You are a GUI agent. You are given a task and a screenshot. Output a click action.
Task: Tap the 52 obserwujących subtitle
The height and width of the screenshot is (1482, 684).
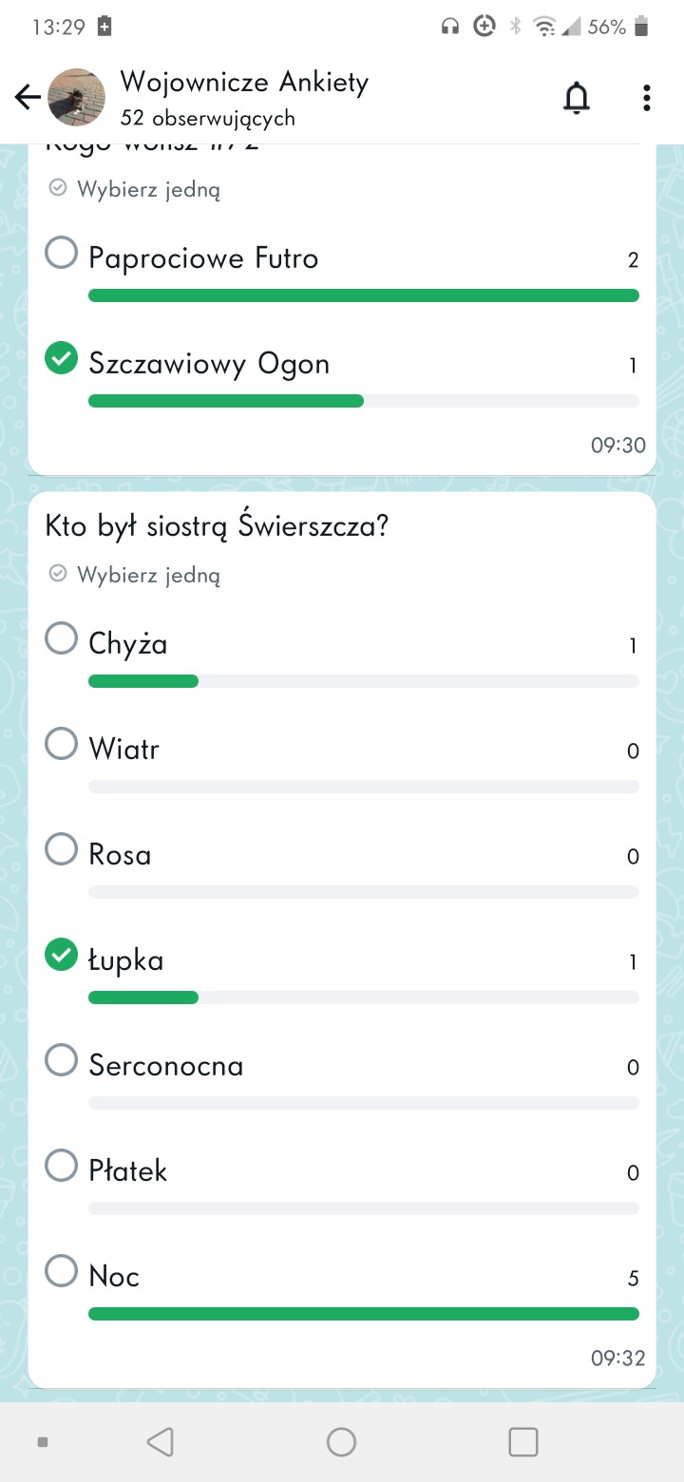[x=208, y=119]
